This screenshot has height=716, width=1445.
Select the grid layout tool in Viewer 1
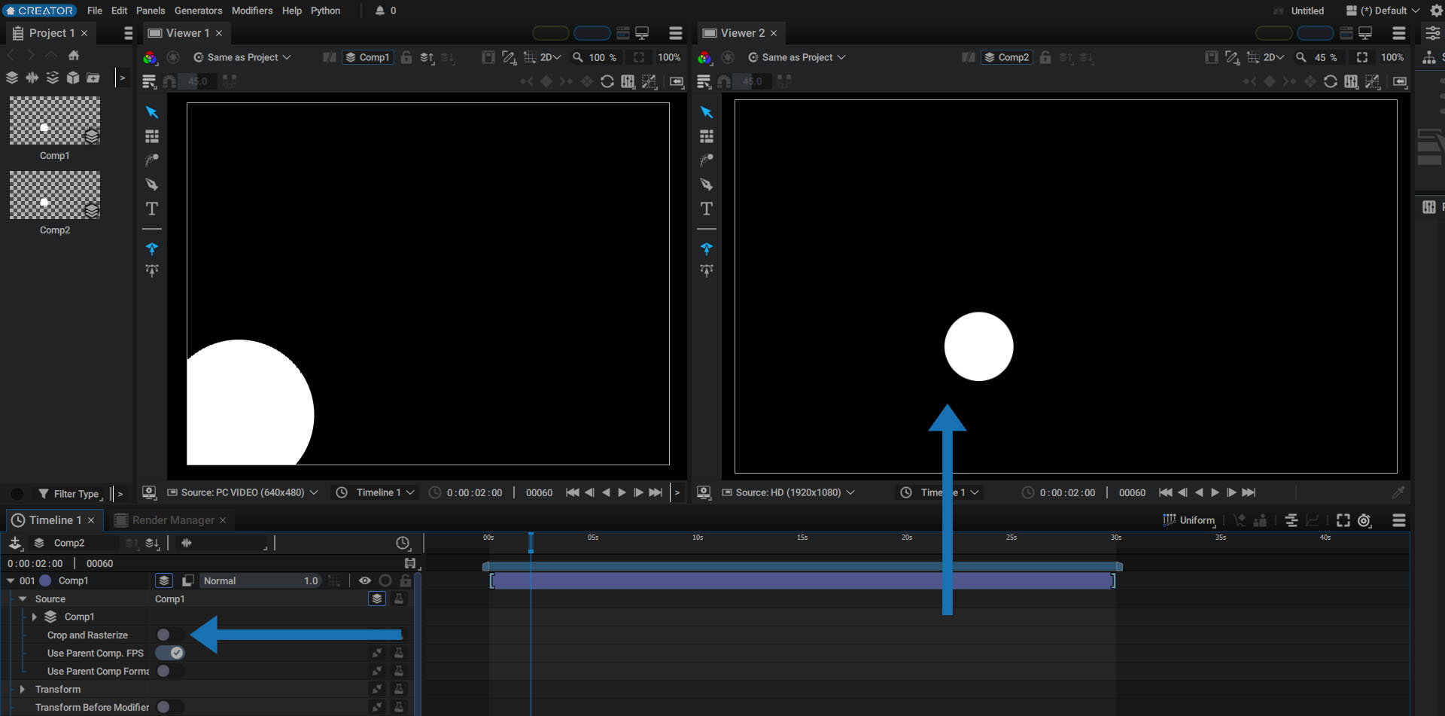[x=152, y=136]
